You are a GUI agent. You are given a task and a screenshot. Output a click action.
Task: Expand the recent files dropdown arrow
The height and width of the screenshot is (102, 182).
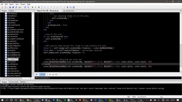8,7
